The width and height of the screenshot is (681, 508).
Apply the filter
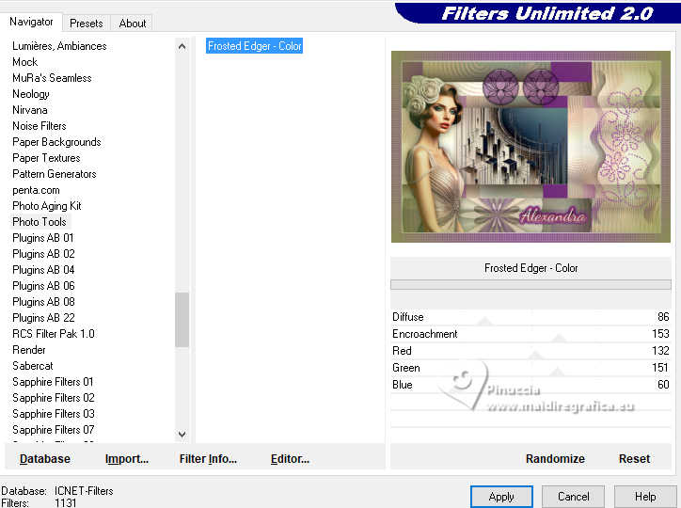501,497
